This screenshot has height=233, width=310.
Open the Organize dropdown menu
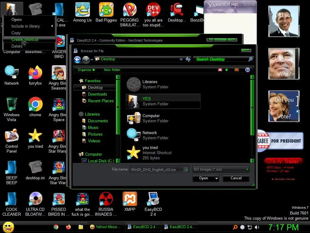point(86,70)
